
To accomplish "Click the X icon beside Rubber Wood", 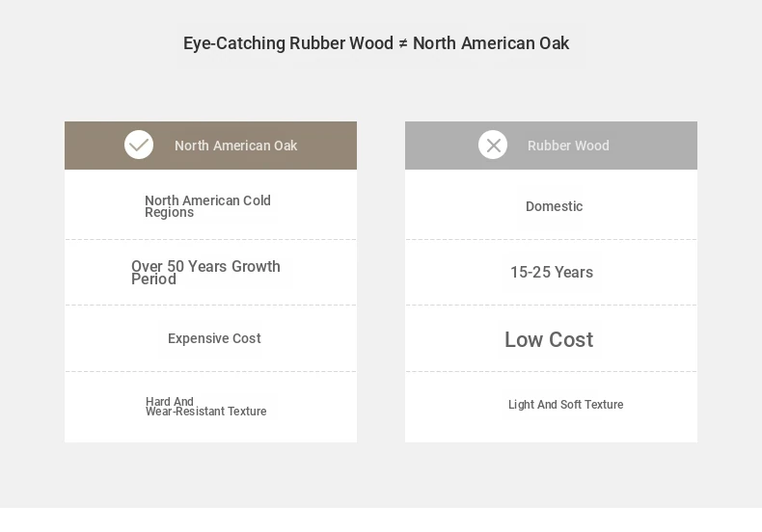I will pyautogui.click(x=493, y=145).
